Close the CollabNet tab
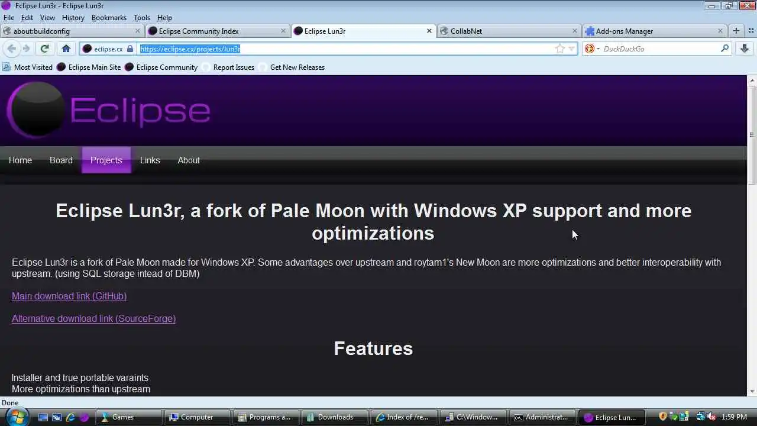The width and height of the screenshot is (757, 426). coord(575,31)
